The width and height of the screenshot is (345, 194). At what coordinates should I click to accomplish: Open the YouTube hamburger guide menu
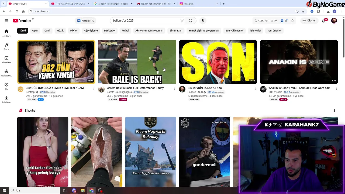tap(6, 21)
